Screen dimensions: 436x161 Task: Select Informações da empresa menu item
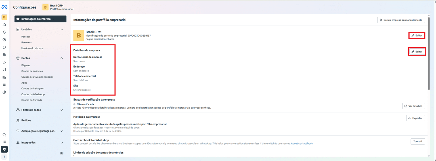coord(41,19)
